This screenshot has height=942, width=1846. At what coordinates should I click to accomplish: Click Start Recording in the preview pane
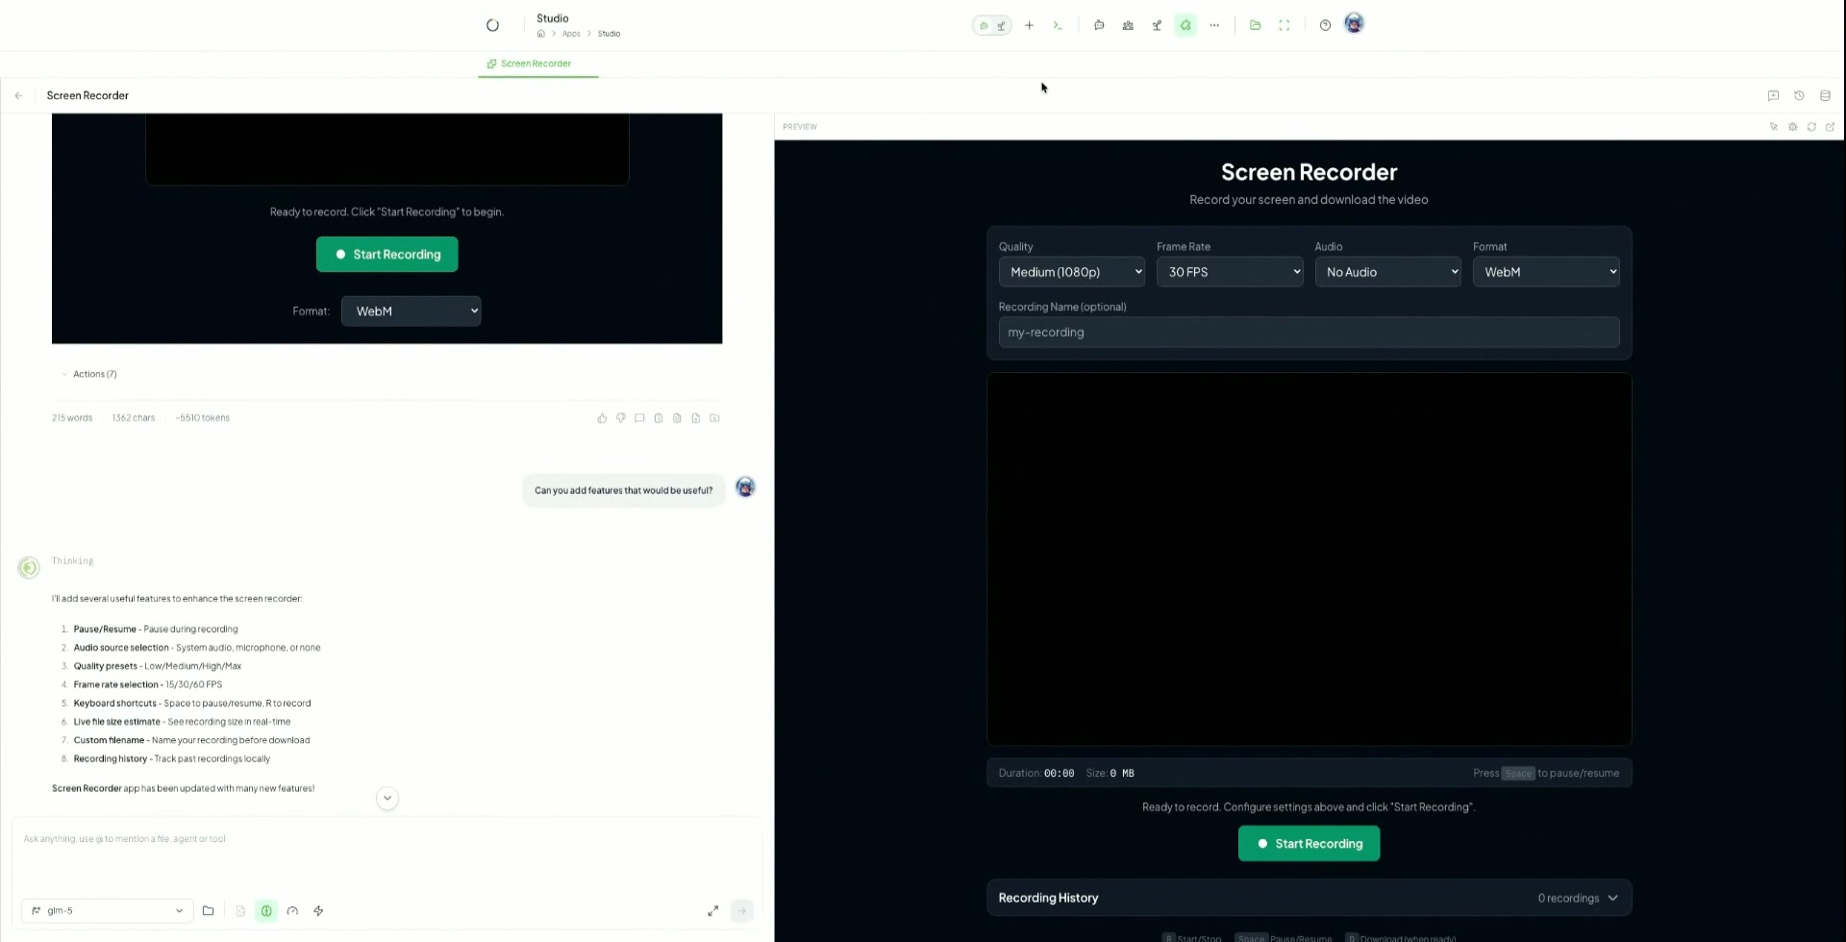pos(1309,844)
